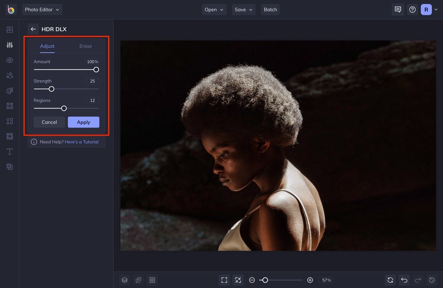Click the Amount value field
Viewport: 443px width, 288px height.
(x=92, y=61)
